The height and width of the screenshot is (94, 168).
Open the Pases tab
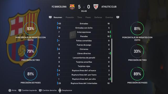click(x=88, y=17)
